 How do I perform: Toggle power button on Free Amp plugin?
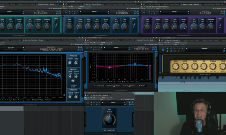click(163, 50)
